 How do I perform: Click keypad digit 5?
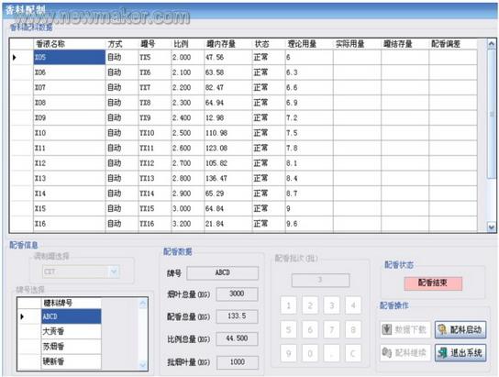point(289,329)
